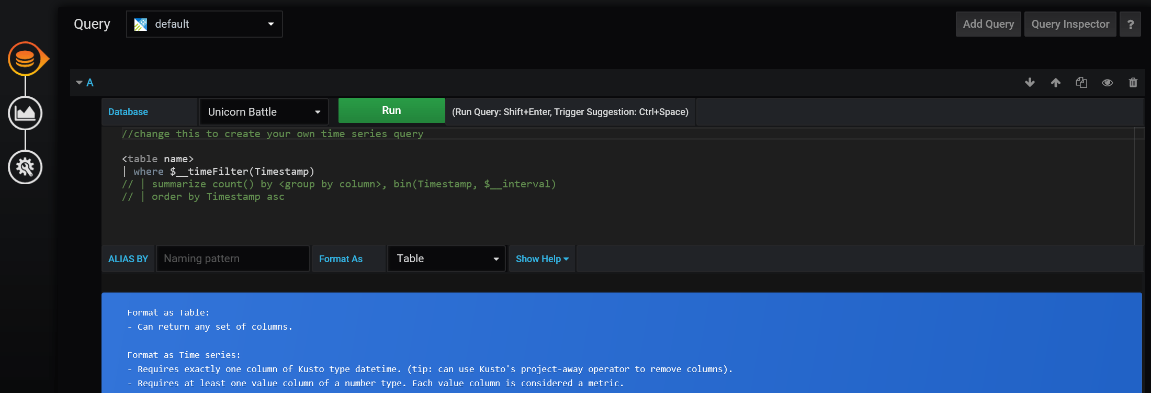Click the editor's vertical scrollbar track
The height and width of the screenshot is (393, 1151).
[1139, 186]
